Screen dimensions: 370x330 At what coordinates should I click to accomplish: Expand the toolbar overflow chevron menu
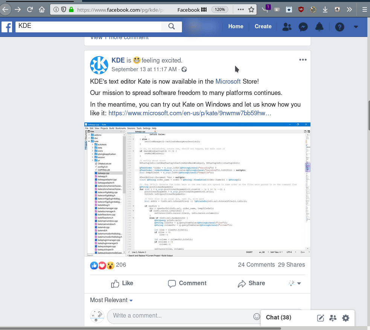(349, 9)
